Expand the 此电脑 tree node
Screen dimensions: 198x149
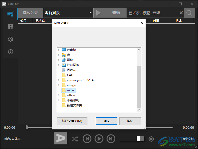click(59, 50)
